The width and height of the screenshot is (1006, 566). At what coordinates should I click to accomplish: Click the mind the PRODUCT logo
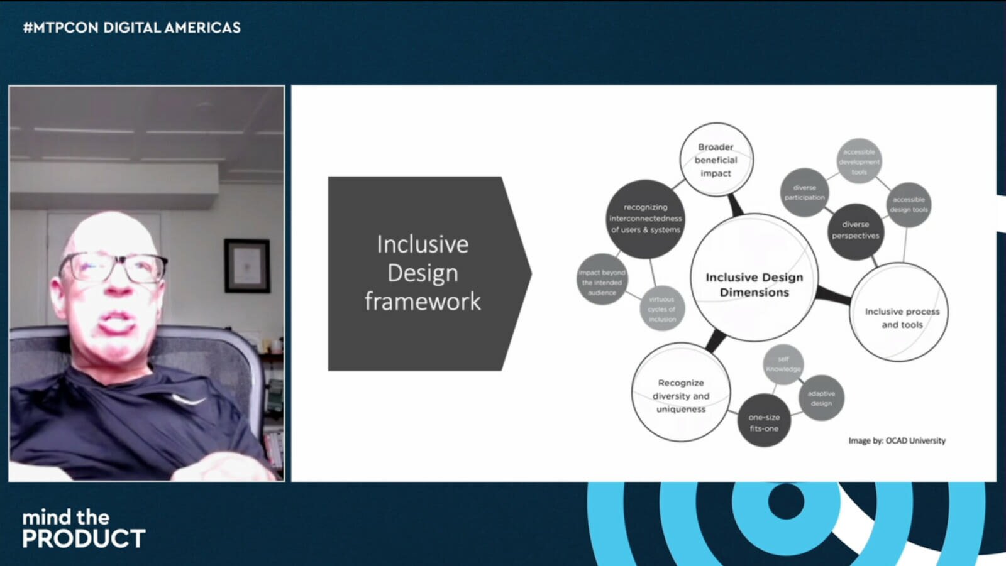point(84,529)
